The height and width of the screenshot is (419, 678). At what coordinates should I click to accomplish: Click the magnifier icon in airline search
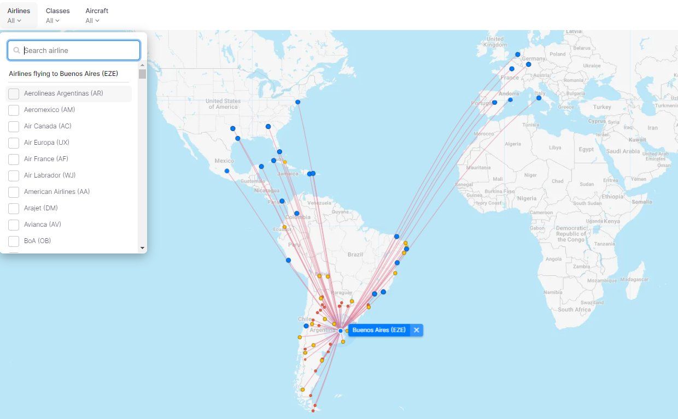point(17,50)
